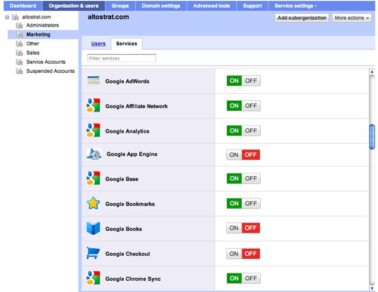This screenshot has width=378, height=292.
Task: Click the Sales organization icon
Action: [x=19, y=53]
